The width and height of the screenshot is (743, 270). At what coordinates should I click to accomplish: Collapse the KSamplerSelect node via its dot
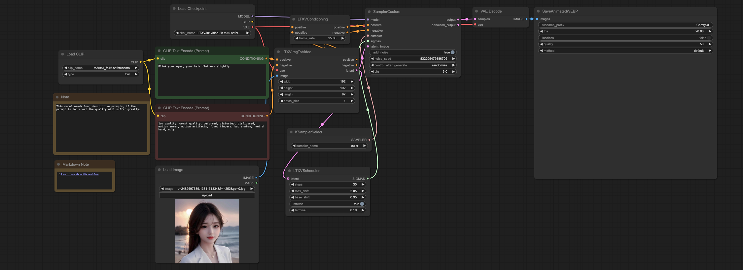[x=291, y=132]
